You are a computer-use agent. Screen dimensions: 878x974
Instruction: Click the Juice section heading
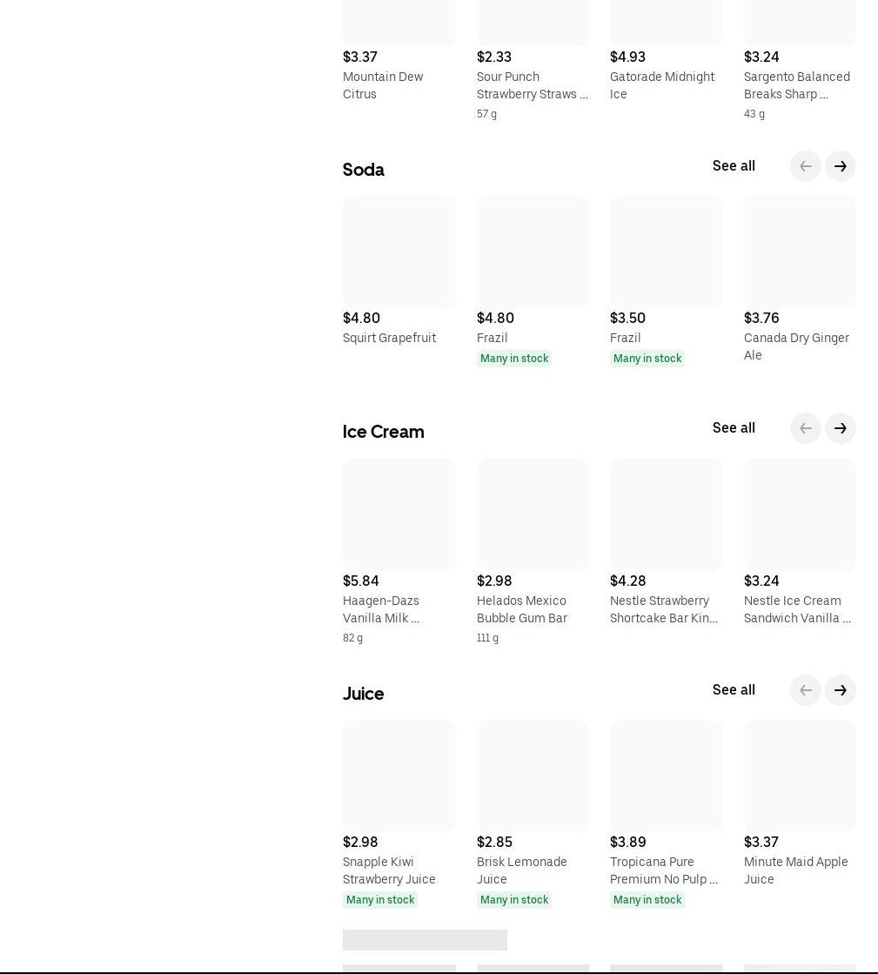click(363, 694)
